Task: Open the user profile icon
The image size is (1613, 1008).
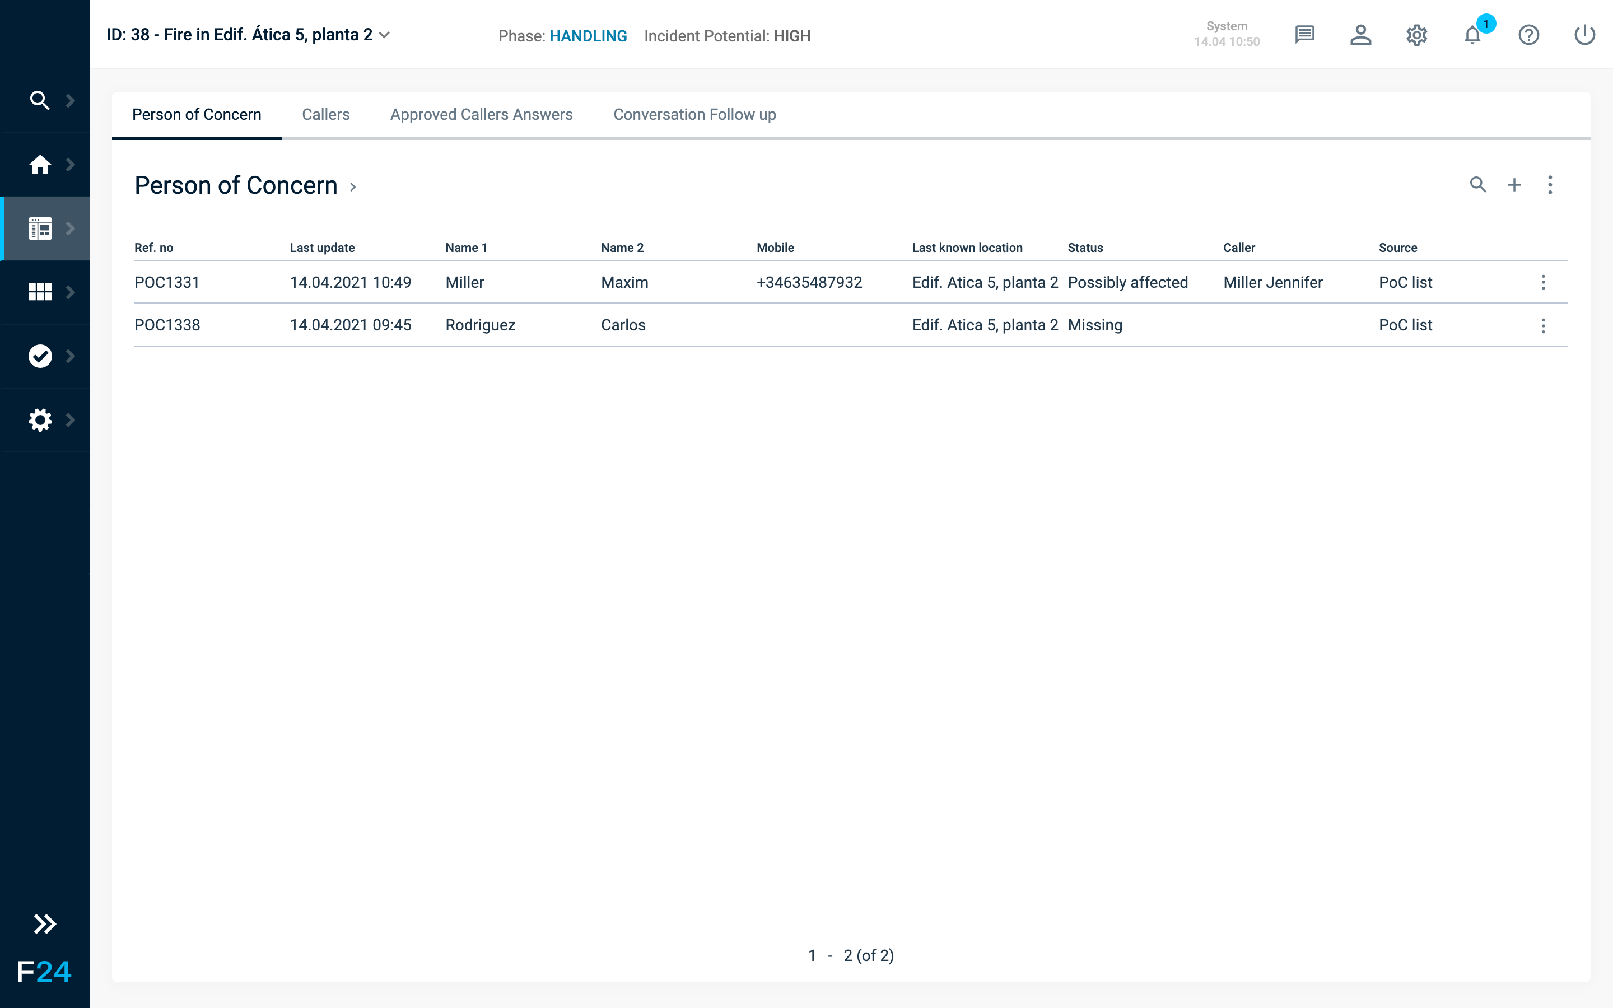Action: point(1360,35)
